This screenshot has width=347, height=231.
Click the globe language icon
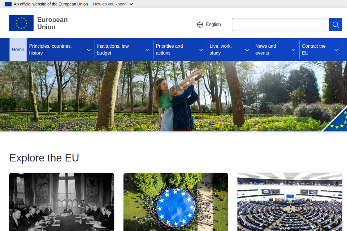(200, 25)
